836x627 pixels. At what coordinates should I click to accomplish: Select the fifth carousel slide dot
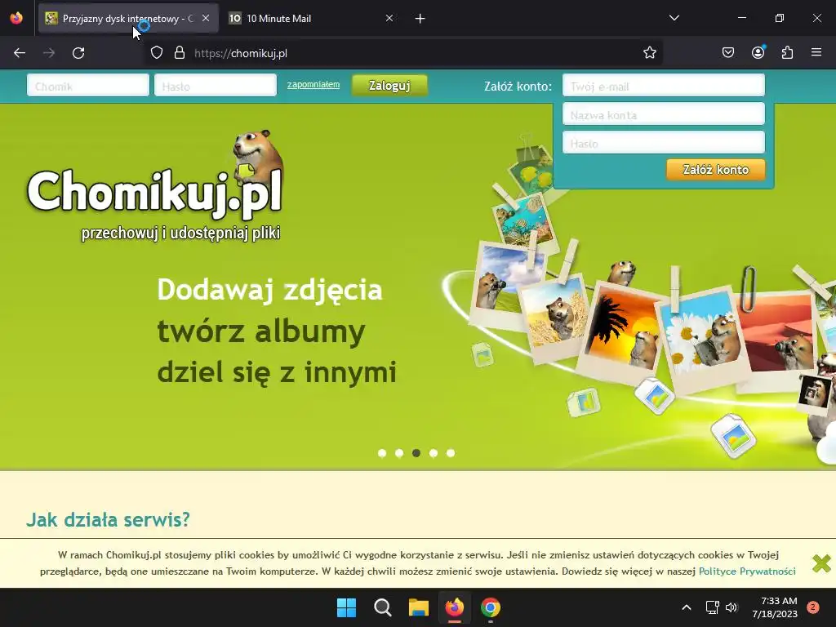click(451, 453)
